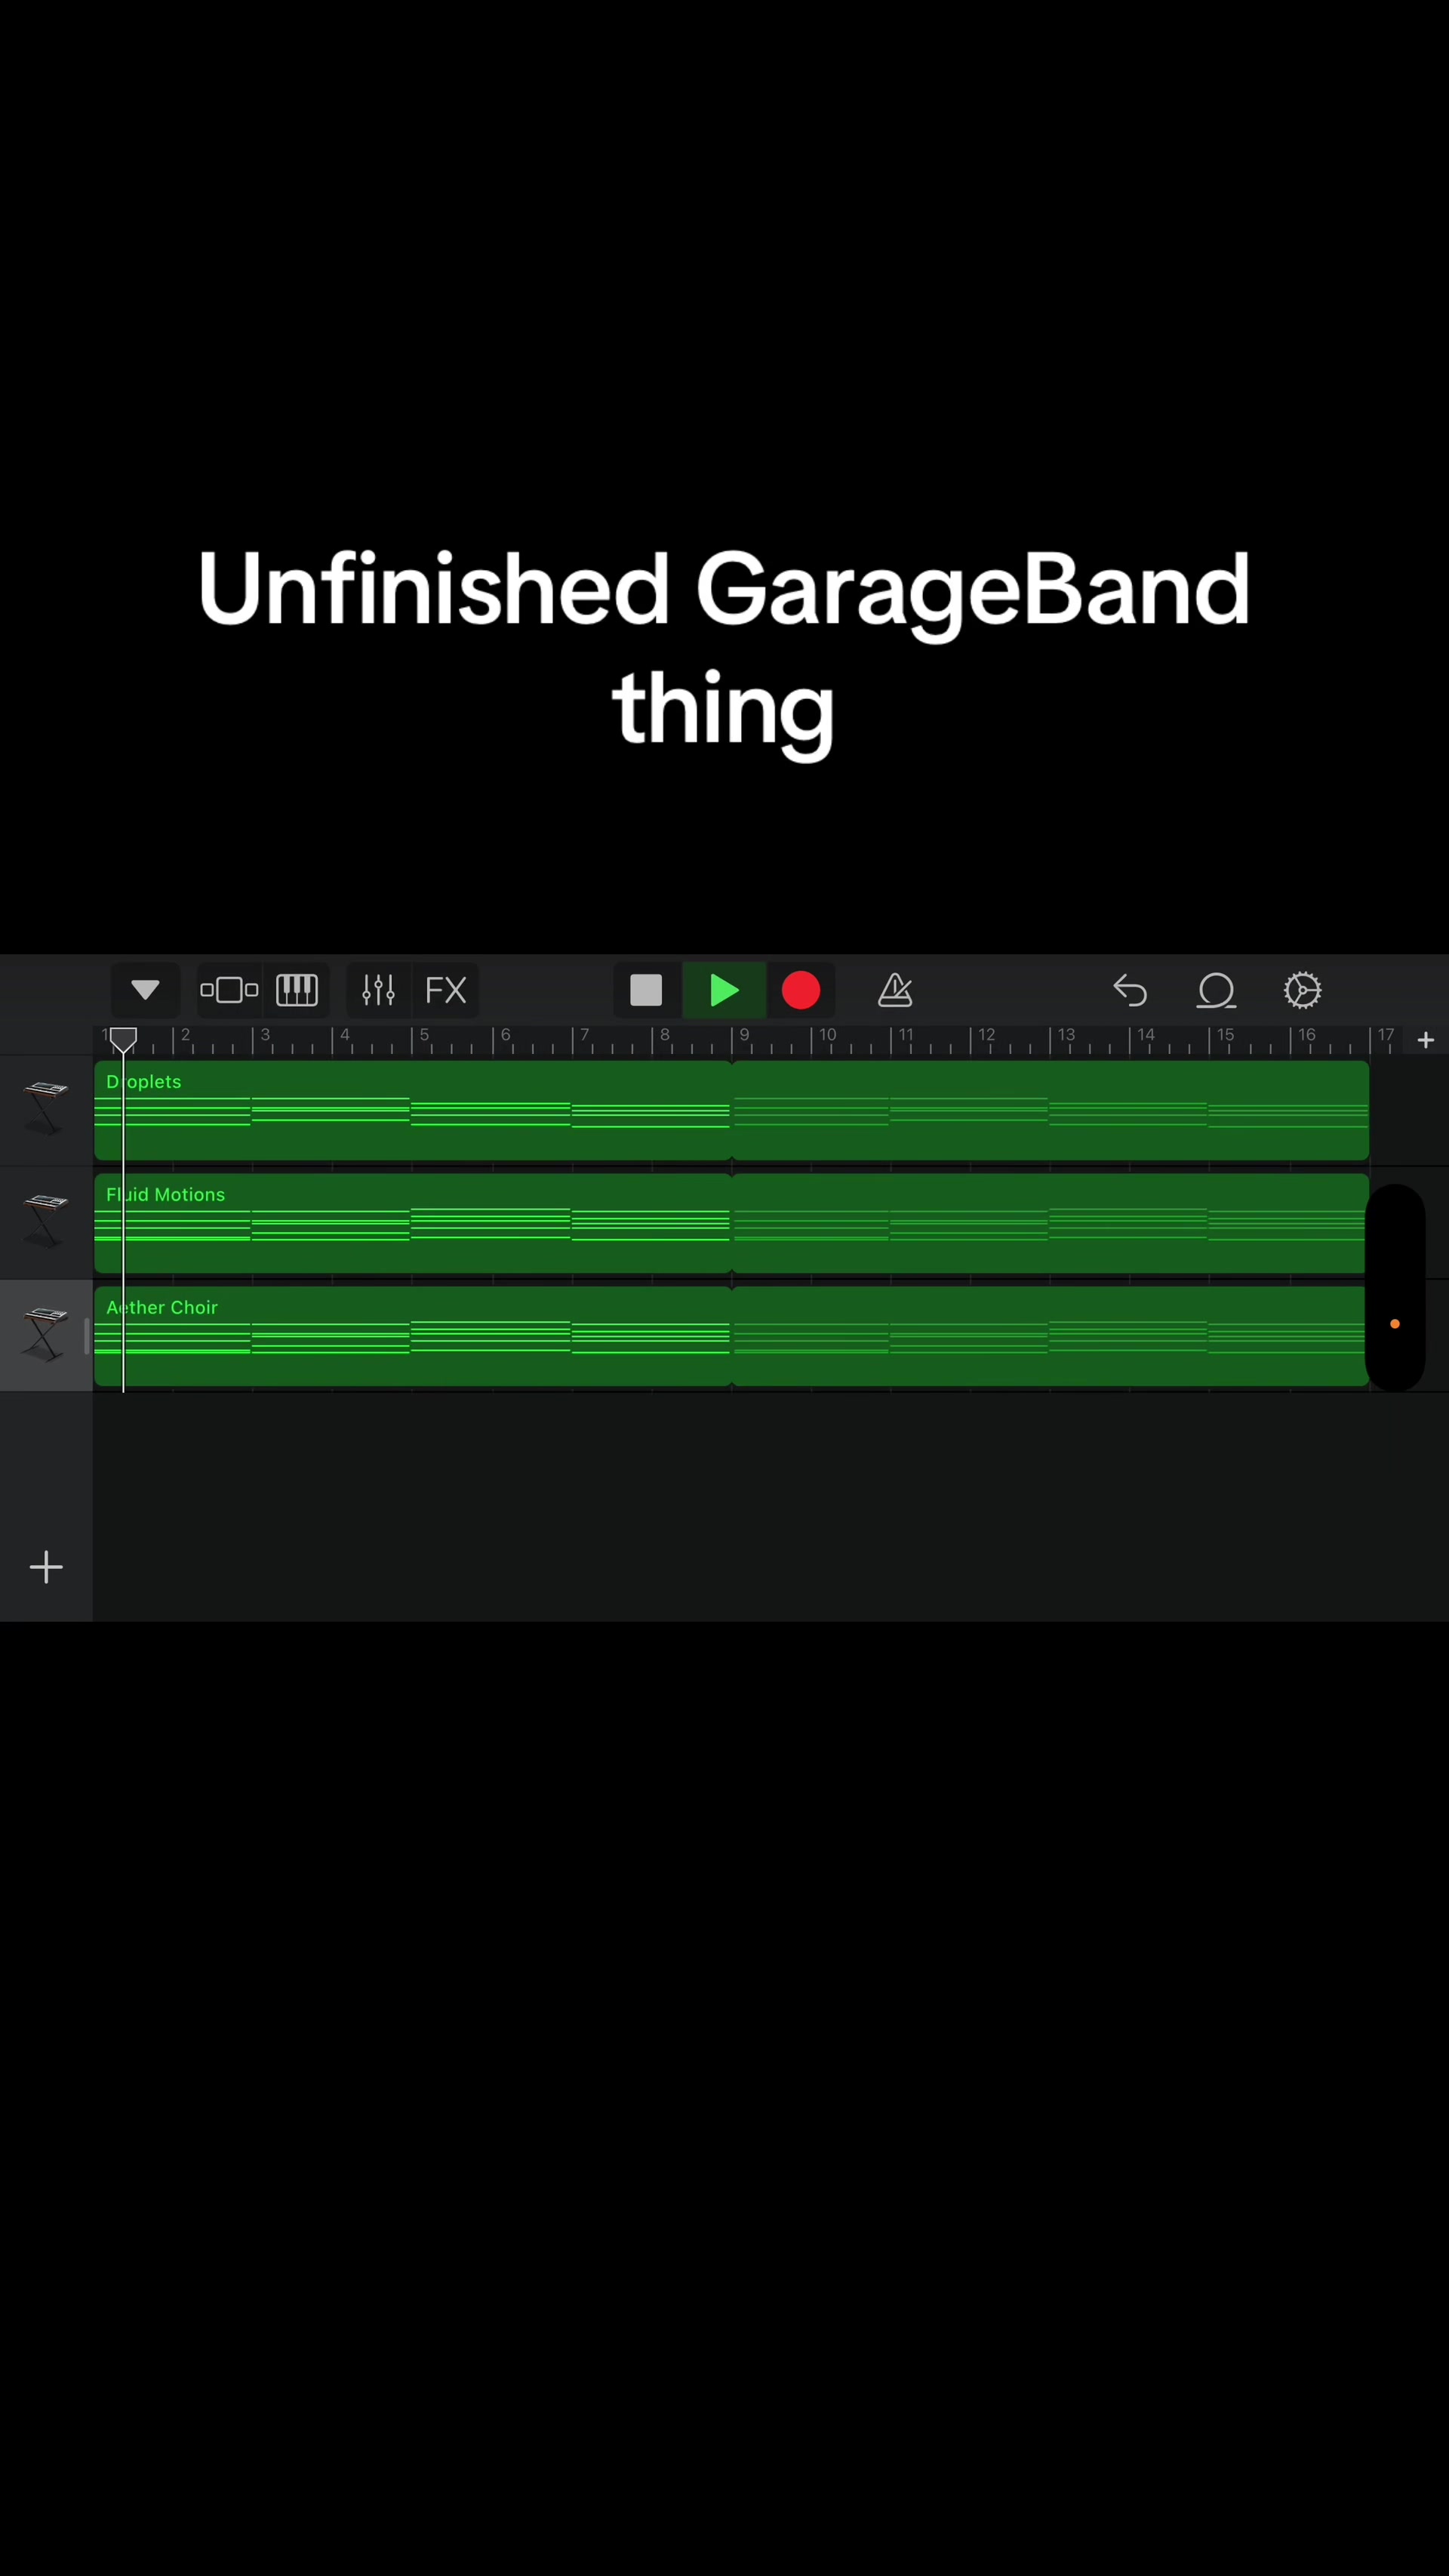Click bar 11 on the ruler

906,1035
